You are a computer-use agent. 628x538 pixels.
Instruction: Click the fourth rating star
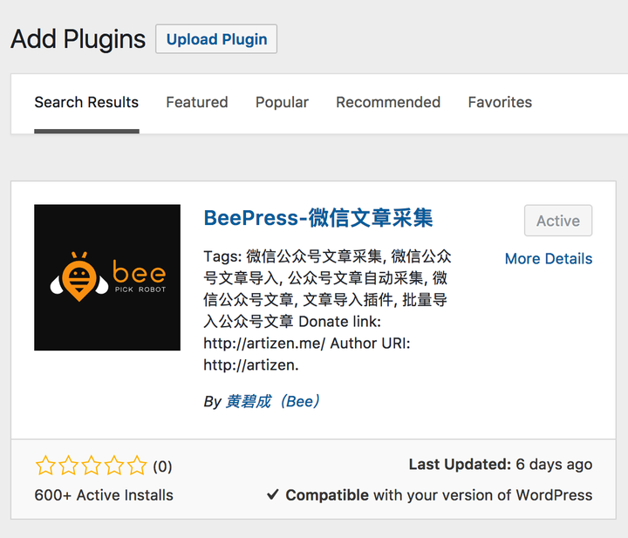114,466
